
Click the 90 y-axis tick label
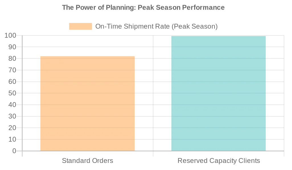pos(12,47)
